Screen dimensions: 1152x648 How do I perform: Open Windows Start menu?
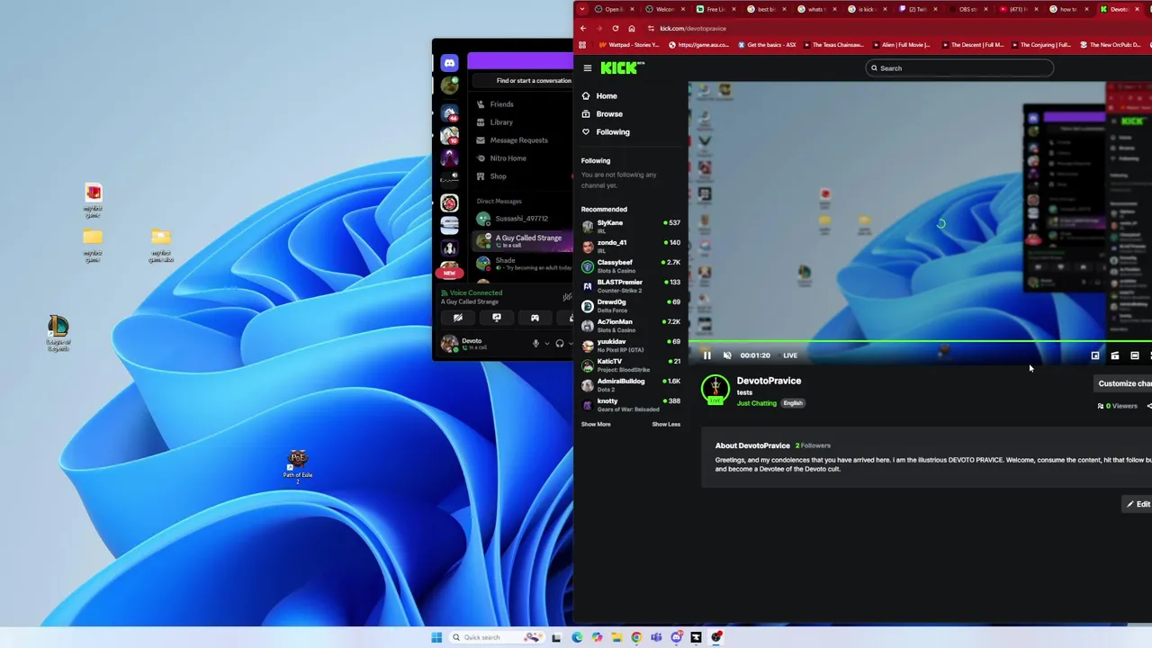click(x=436, y=637)
